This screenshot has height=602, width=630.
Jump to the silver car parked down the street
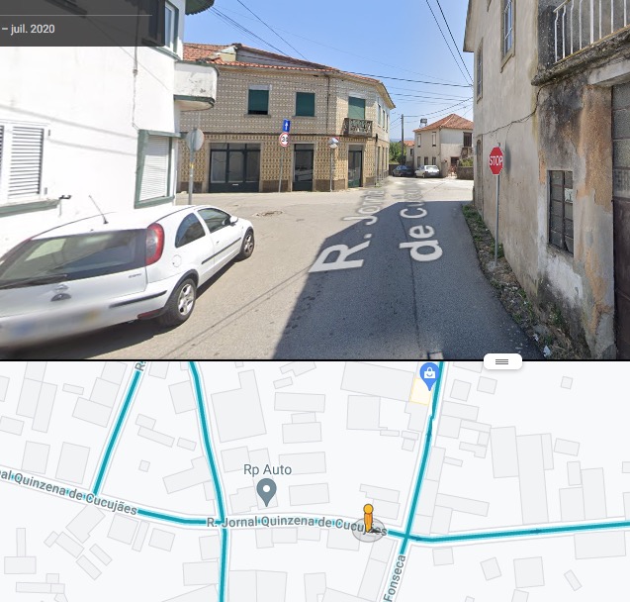[x=427, y=171]
